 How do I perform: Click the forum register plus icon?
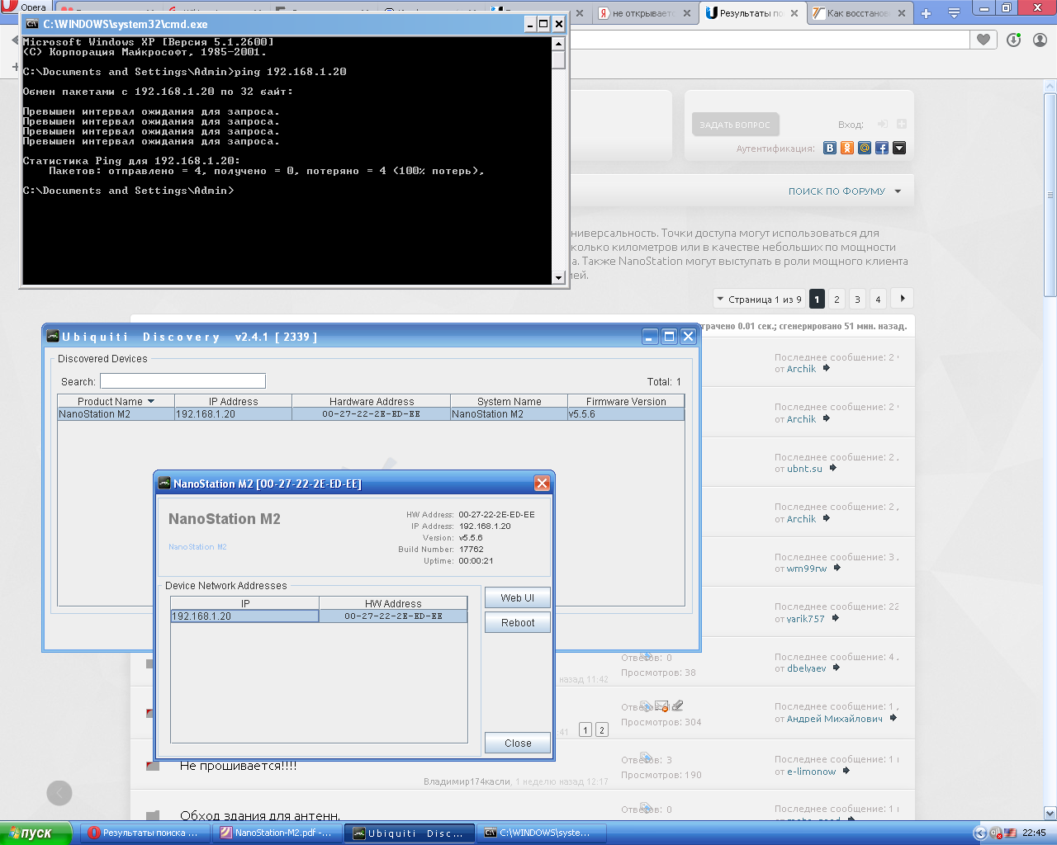[x=902, y=124]
